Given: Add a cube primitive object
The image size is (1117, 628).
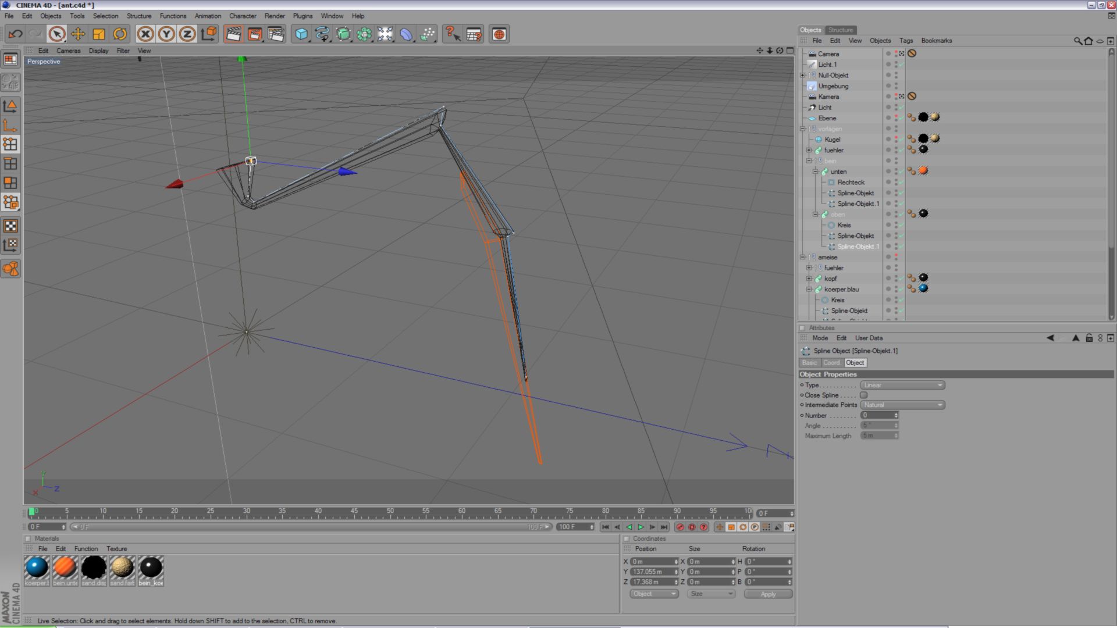Looking at the screenshot, I should coord(301,34).
